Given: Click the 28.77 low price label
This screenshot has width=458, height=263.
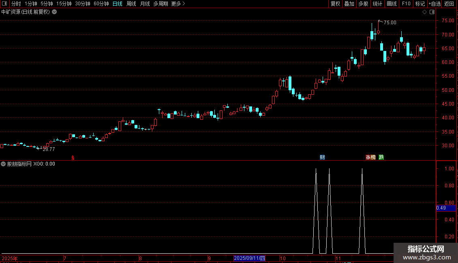Looking at the screenshot, I should (49, 149).
